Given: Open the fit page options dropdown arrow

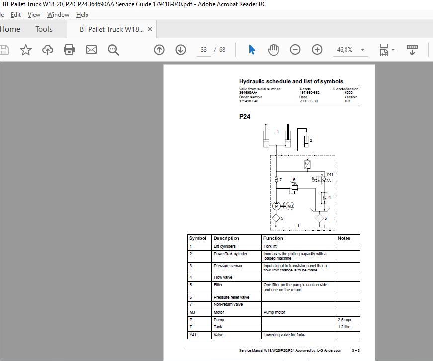Looking at the screenshot, I should [x=393, y=50].
